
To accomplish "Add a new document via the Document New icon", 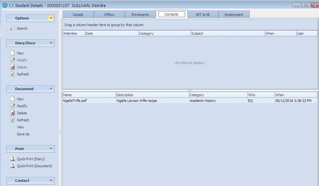I will (13, 99).
